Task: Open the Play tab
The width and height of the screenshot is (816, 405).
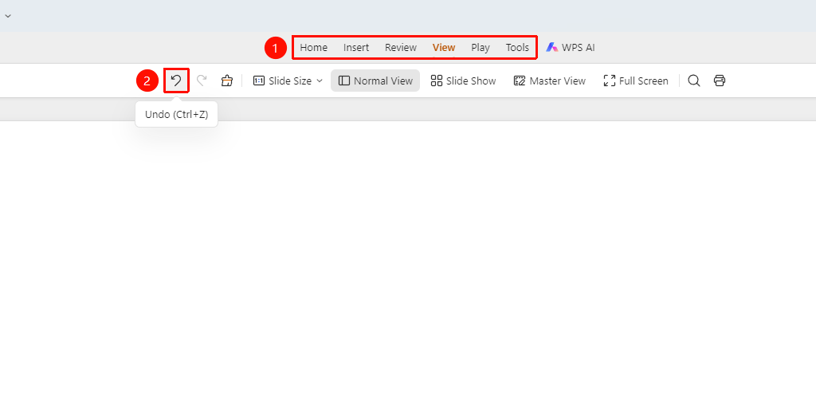Action: [x=481, y=48]
